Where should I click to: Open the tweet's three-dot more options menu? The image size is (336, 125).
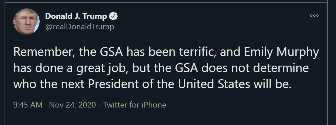click(314, 16)
